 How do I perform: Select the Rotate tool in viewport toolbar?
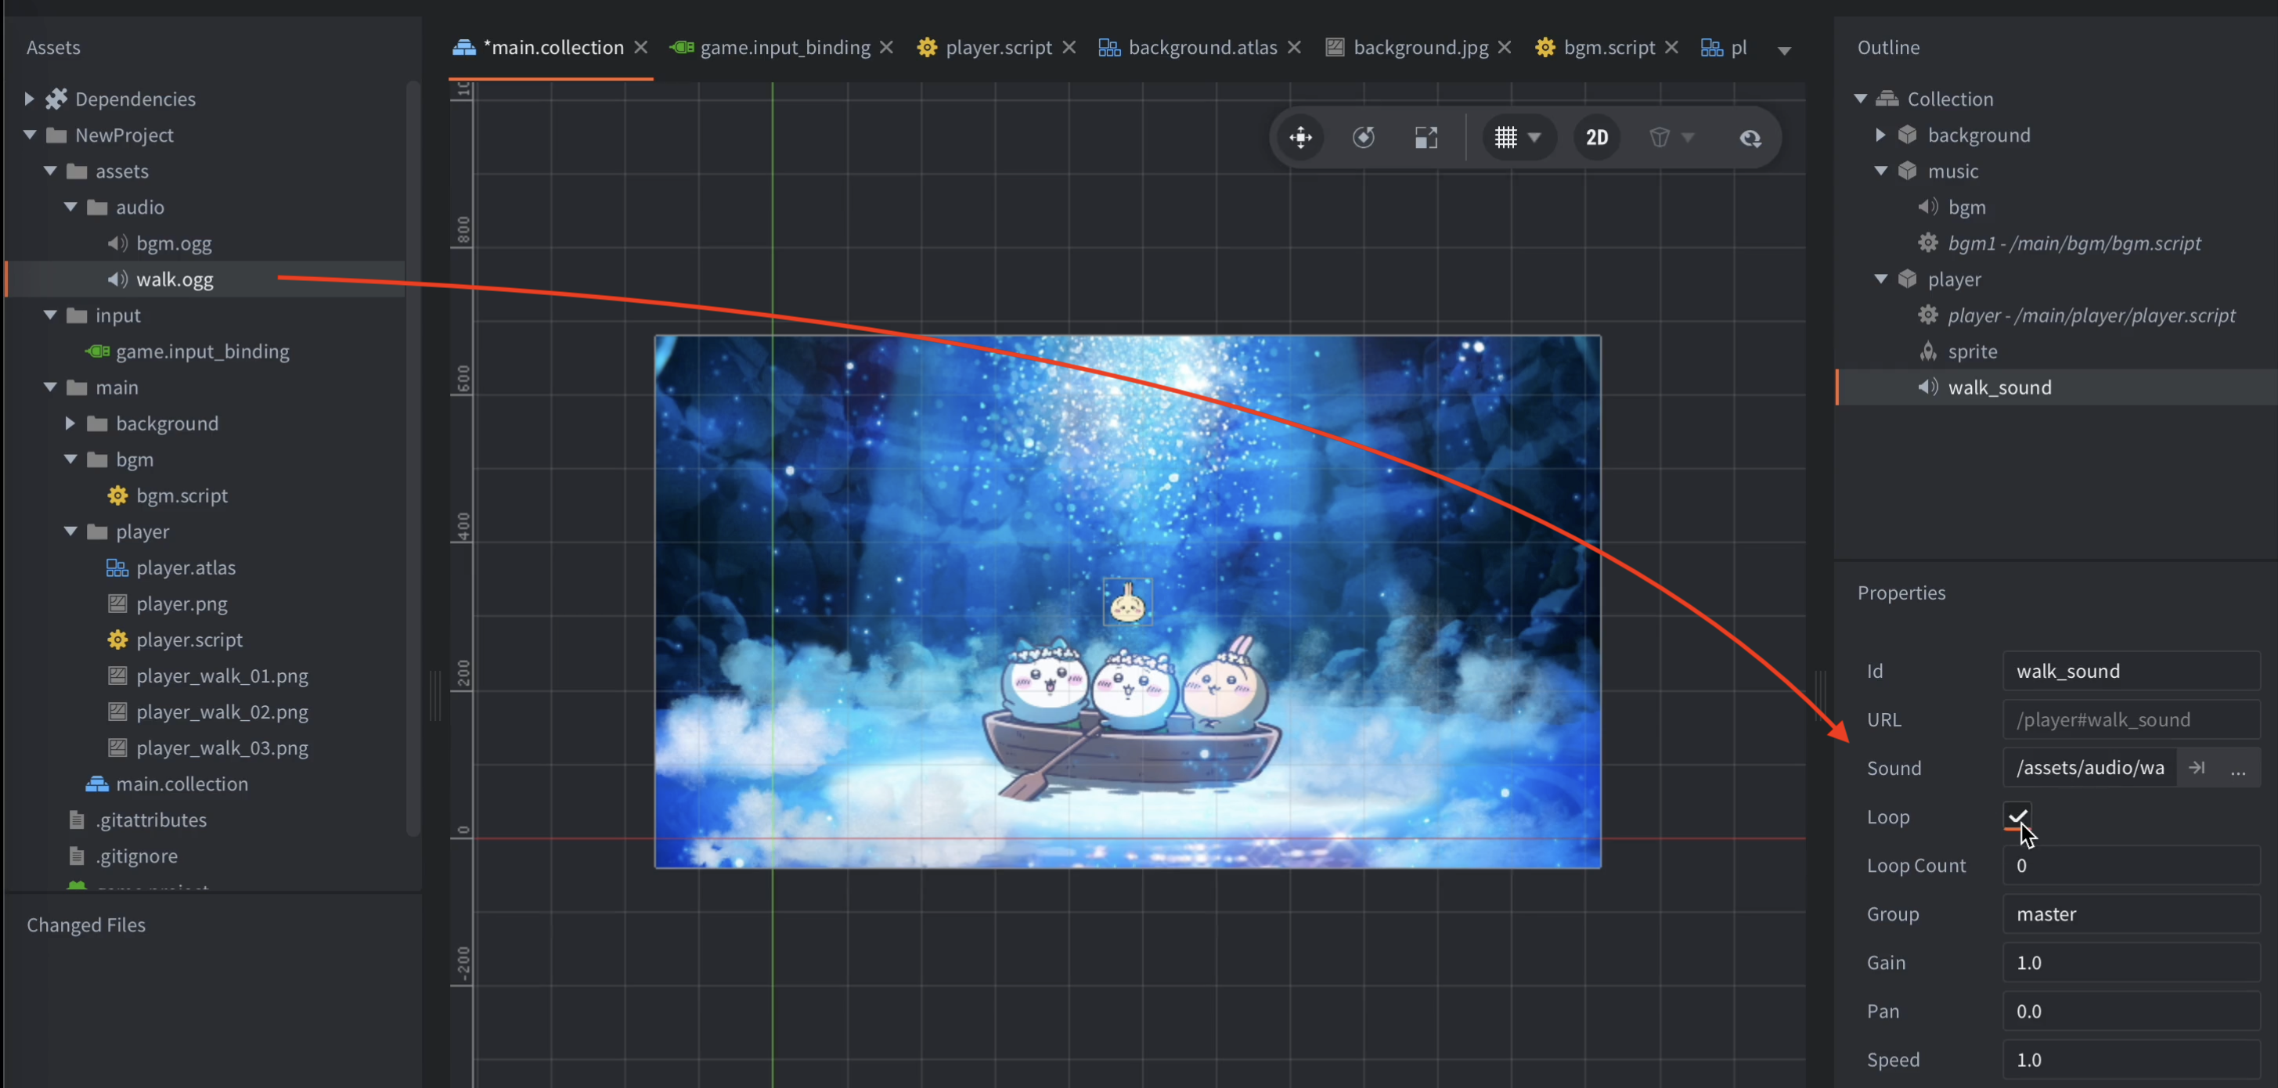click(x=1364, y=137)
